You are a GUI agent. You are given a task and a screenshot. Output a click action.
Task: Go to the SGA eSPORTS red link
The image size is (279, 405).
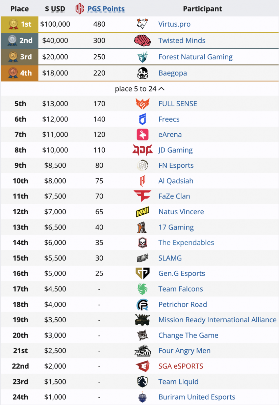[181, 366]
